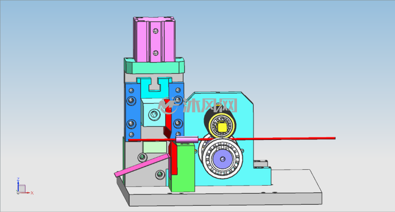Click the mint green cylinder mounting plate

[154, 66]
